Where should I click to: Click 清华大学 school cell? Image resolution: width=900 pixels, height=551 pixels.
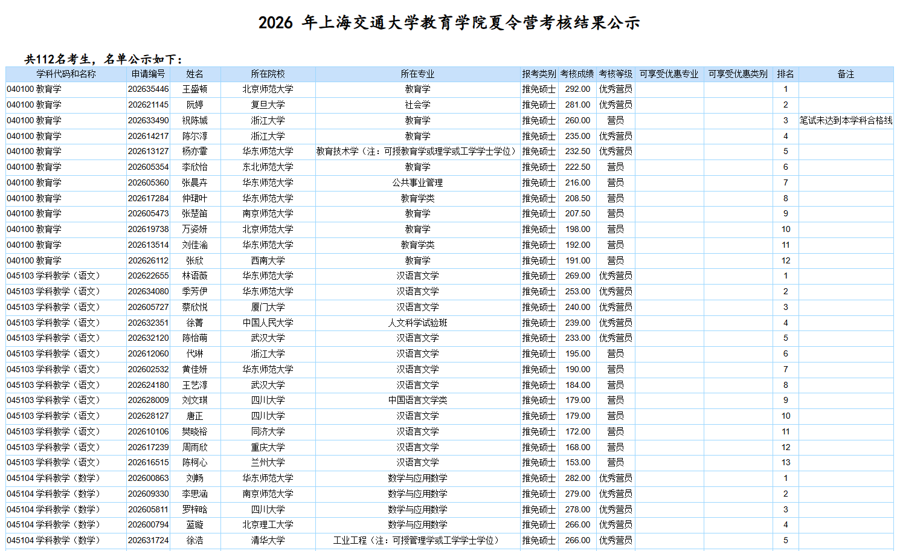pos(268,540)
